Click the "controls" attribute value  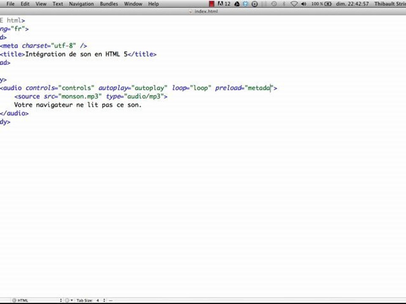tap(77, 88)
